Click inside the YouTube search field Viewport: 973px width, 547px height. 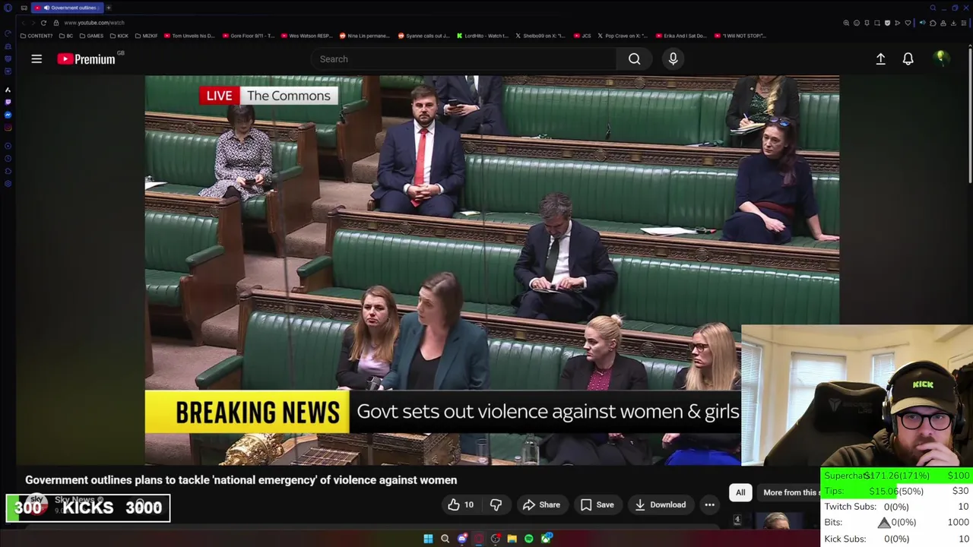click(464, 58)
